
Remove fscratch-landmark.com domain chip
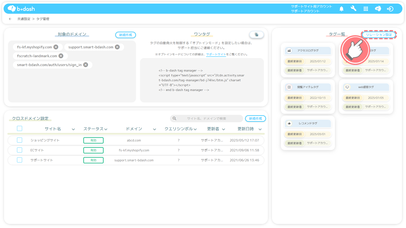(x=61, y=56)
